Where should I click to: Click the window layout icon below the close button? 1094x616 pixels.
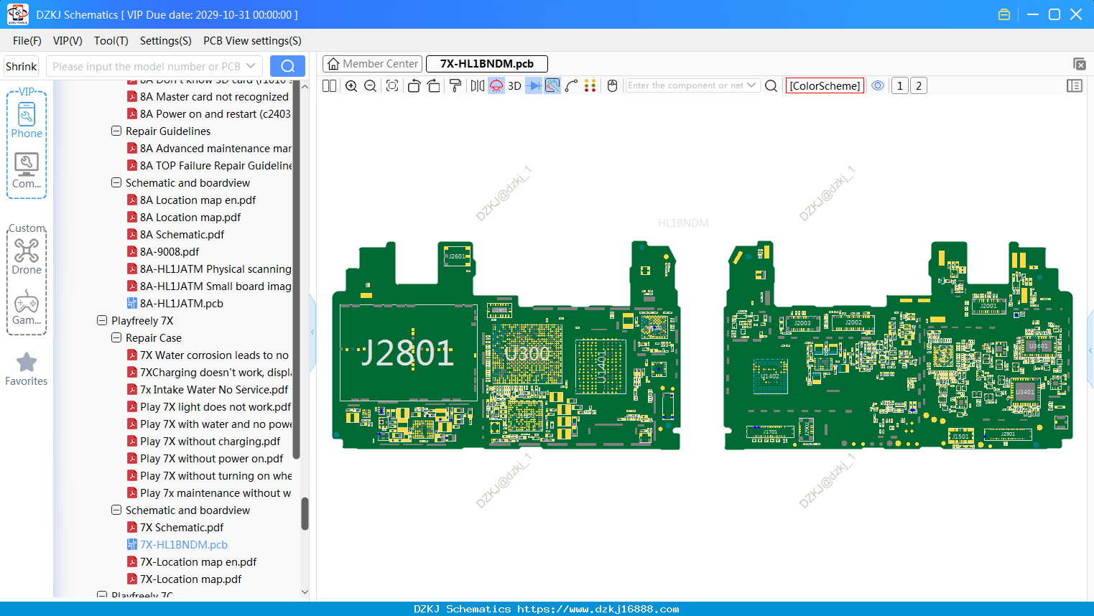(x=1079, y=64)
